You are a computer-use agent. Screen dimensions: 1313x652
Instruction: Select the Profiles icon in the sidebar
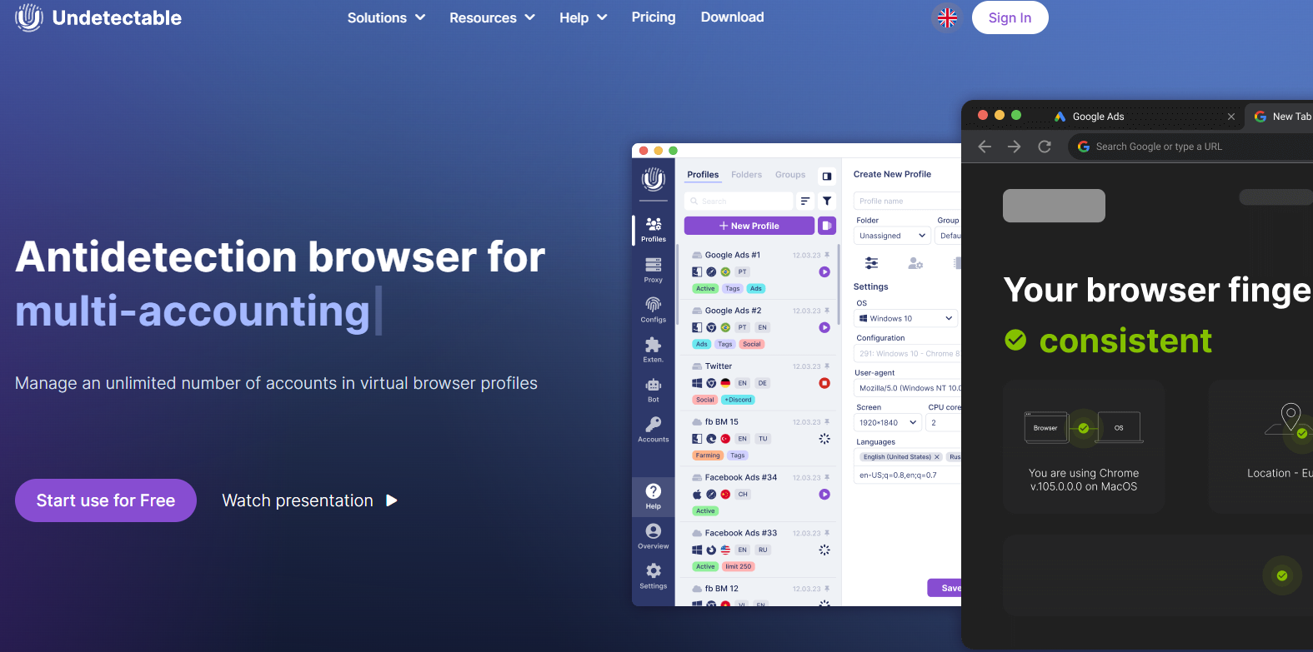654,230
